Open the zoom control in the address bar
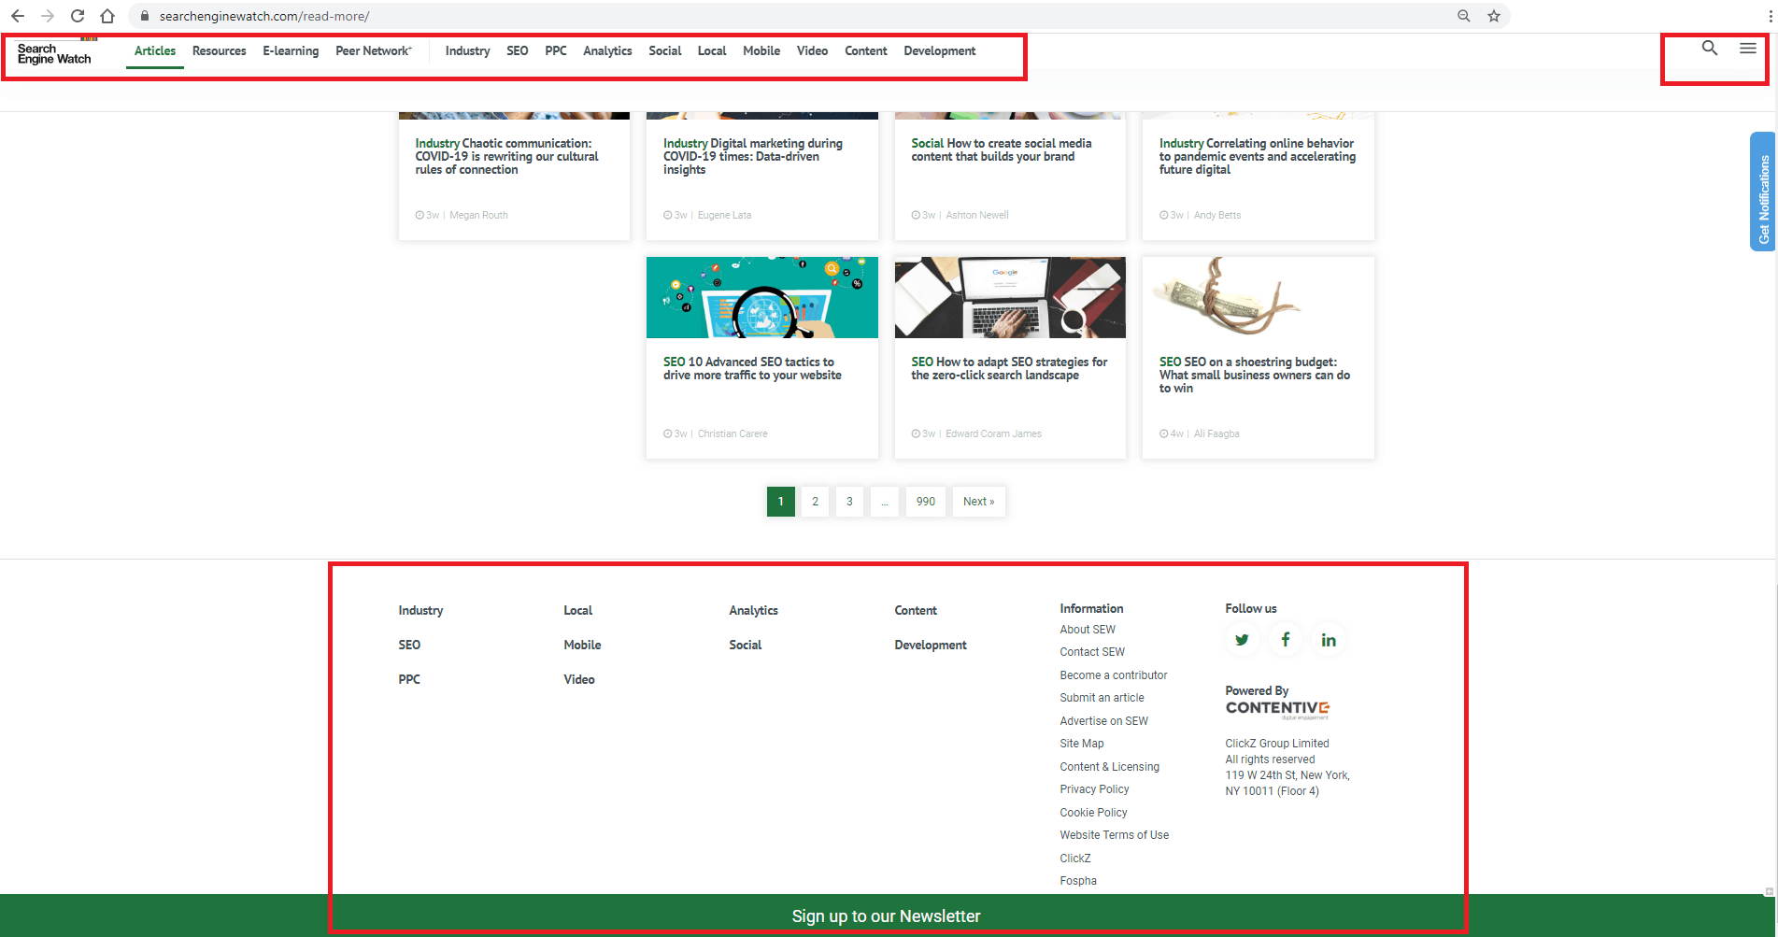1778x937 pixels. (x=1463, y=16)
